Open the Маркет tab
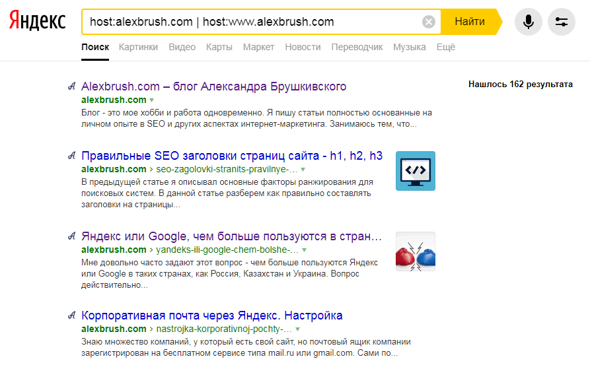Viewport: 590px width, 367px height. click(258, 47)
